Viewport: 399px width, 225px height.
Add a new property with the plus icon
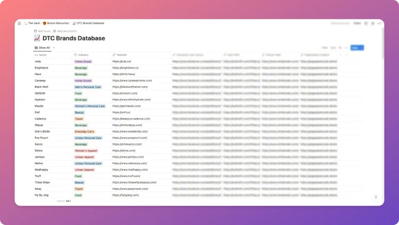pos(340,55)
